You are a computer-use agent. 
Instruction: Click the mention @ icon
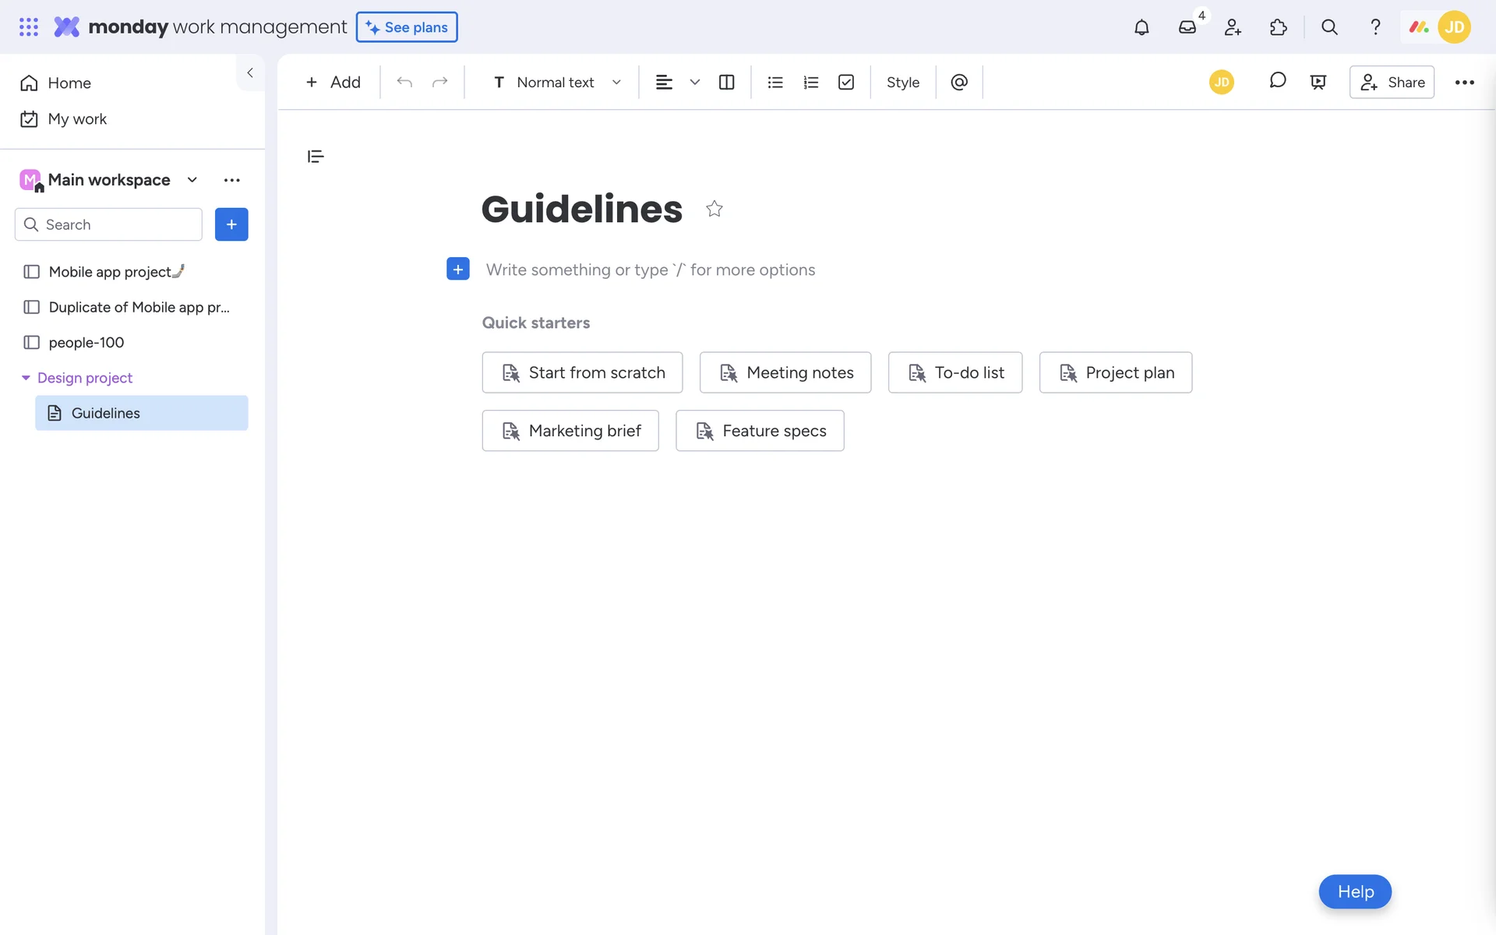tap(959, 83)
